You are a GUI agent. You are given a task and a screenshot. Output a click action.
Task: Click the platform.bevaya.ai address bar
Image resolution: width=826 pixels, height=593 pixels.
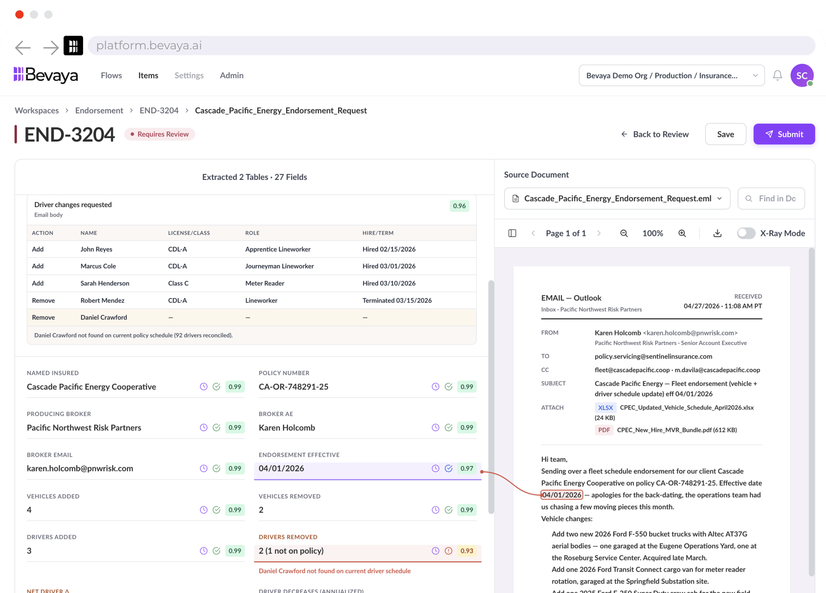[451, 45]
